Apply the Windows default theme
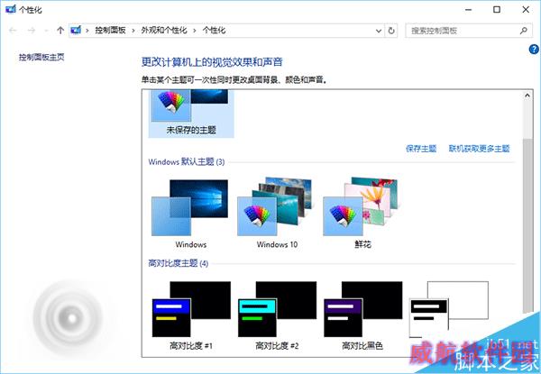541x374 pixels. (190, 214)
